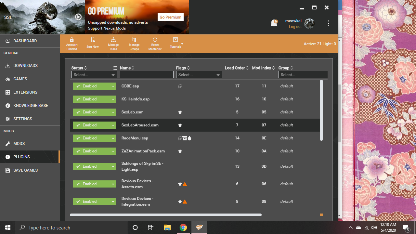The image size is (416, 234).
Task: Click the star flag on SexLab.esm
Action: (x=180, y=112)
